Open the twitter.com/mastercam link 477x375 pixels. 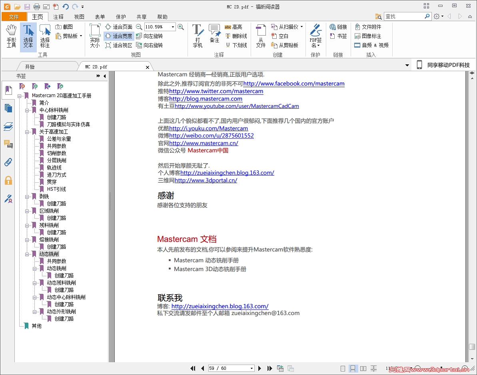216,91
